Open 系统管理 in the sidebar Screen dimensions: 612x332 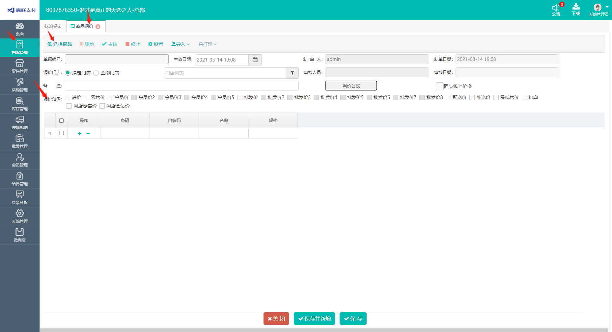pos(20,217)
